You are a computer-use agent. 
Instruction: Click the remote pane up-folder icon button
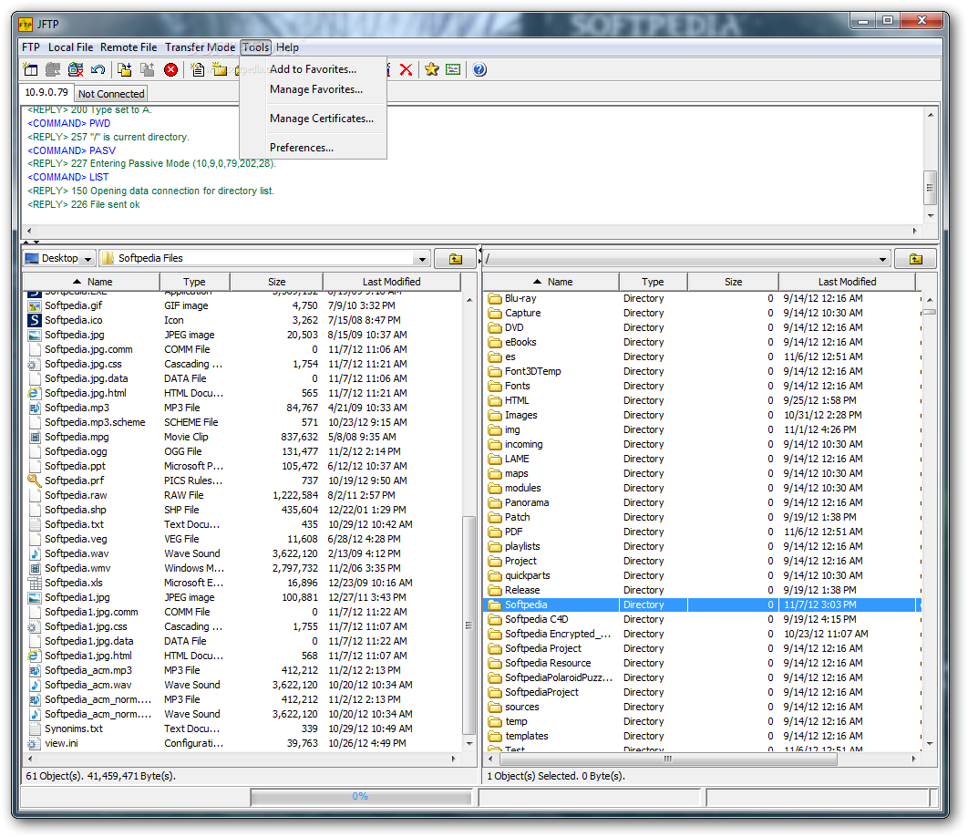pos(915,258)
